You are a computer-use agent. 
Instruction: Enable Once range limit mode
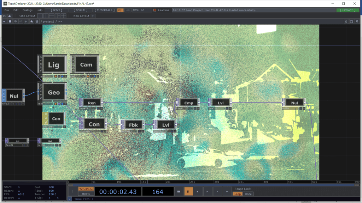click(248, 194)
